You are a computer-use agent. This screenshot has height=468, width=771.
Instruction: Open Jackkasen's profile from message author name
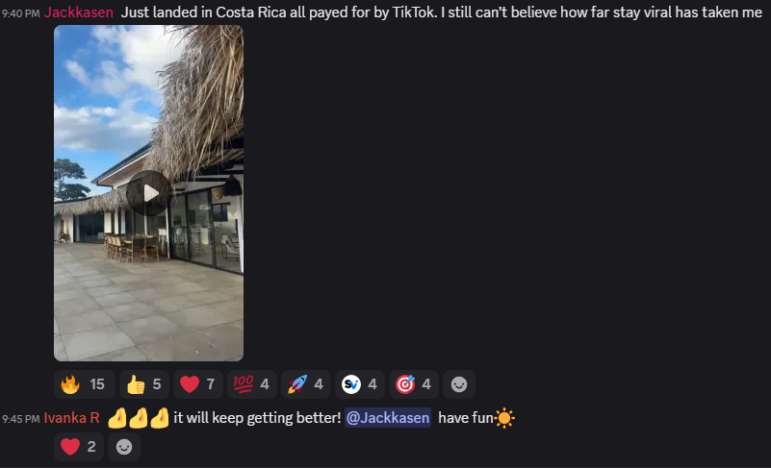(x=79, y=12)
